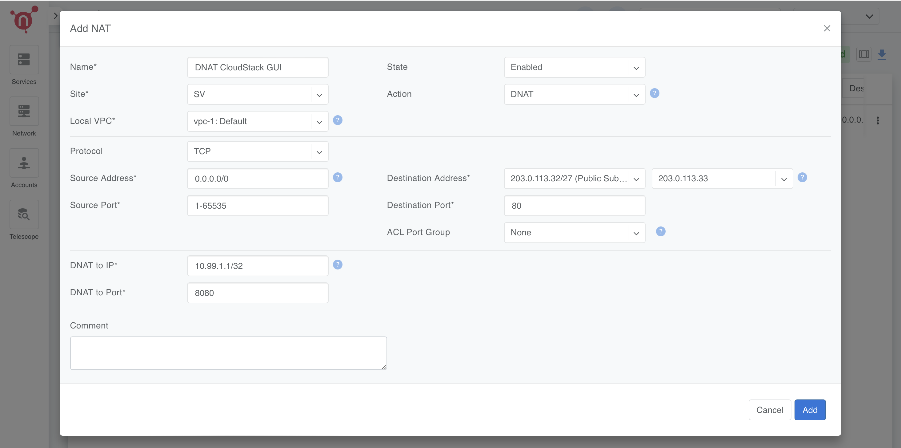Open help tooltip beside DNAT to IP field

pyautogui.click(x=338, y=265)
